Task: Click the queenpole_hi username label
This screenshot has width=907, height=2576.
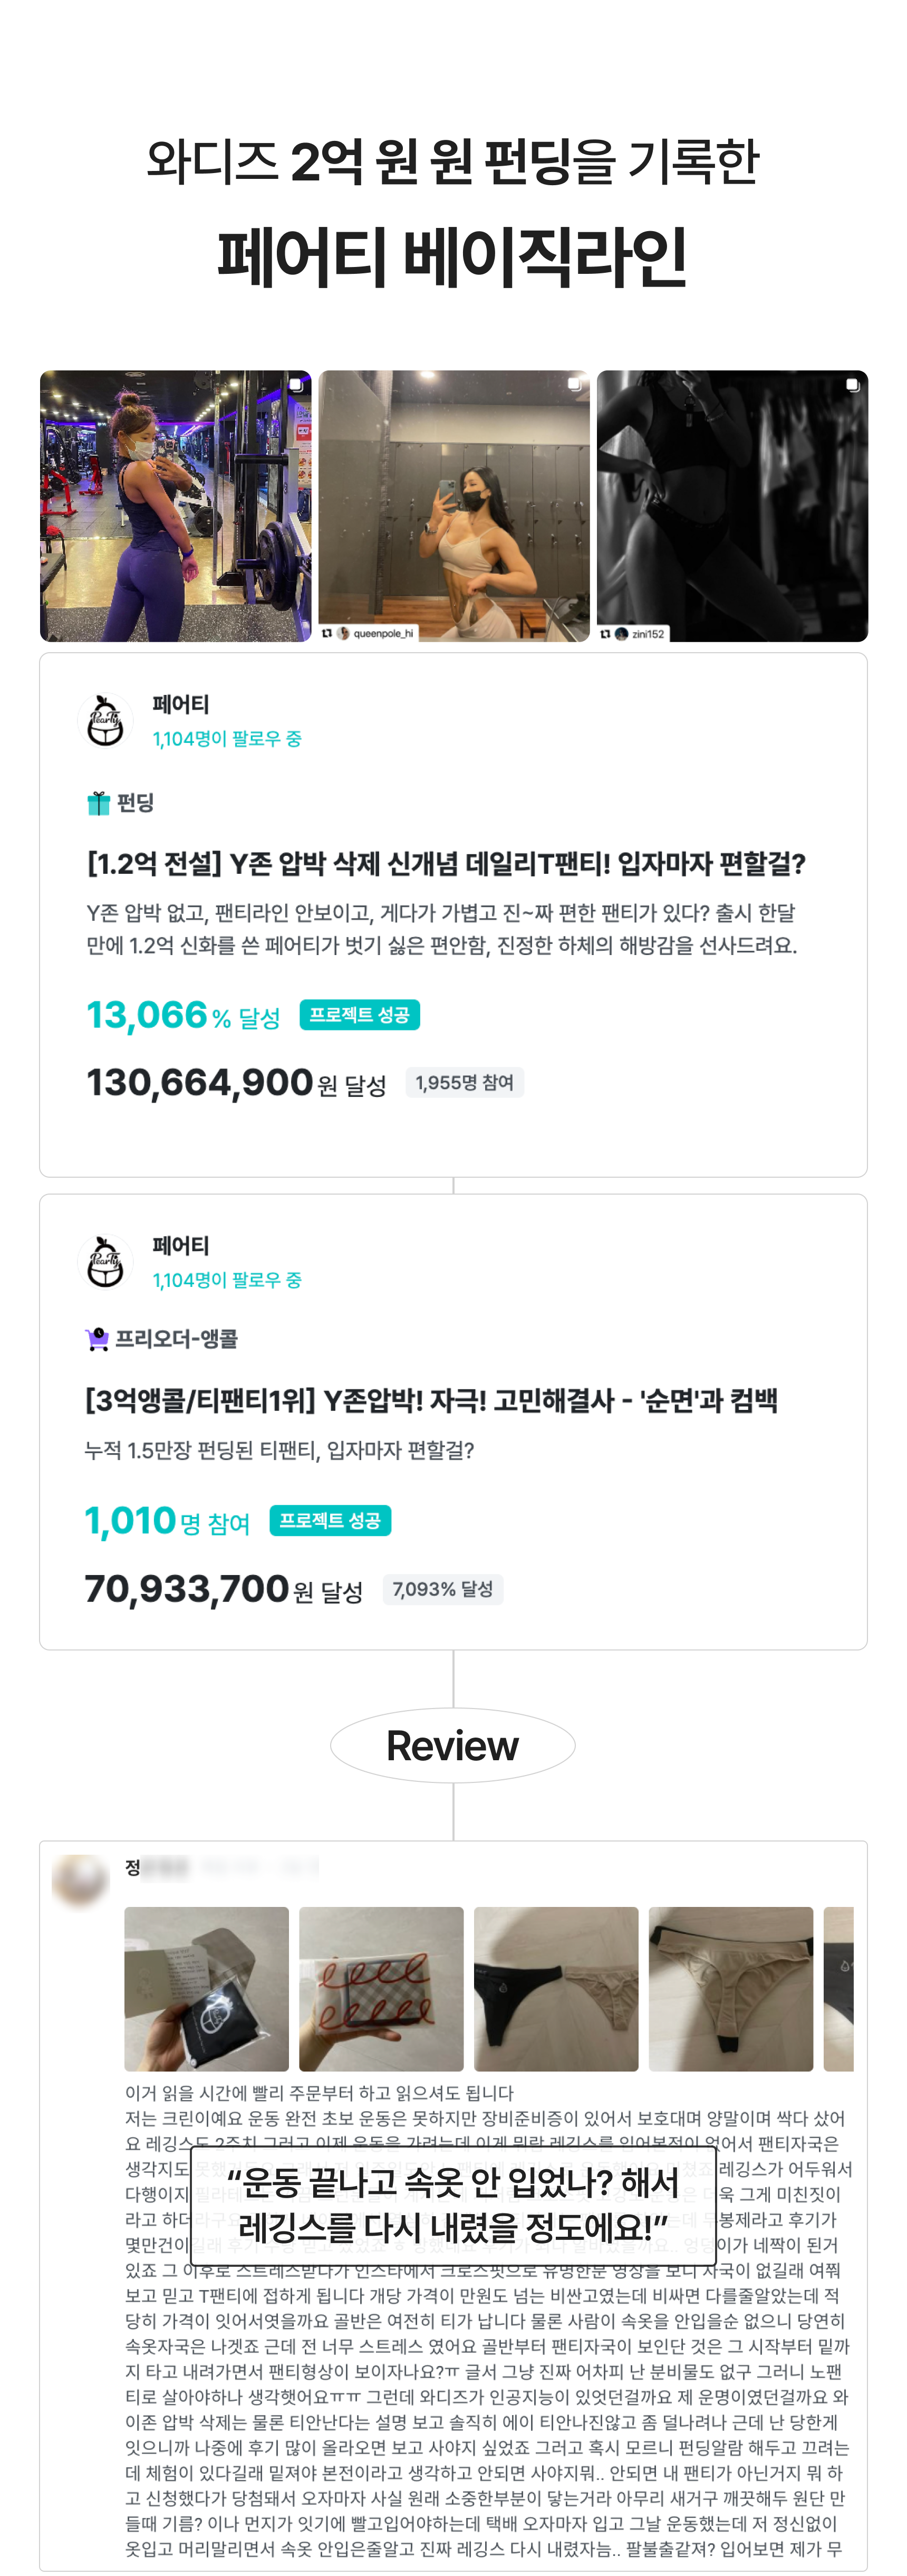Action: (383, 633)
